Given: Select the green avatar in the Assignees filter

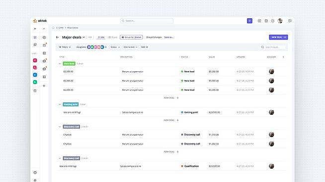Looking at the screenshot, I should pyautogui.click(x=92, y=47).
